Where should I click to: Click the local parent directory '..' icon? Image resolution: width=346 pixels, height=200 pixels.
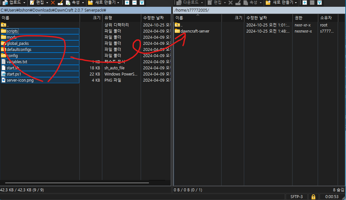(4, 25)
